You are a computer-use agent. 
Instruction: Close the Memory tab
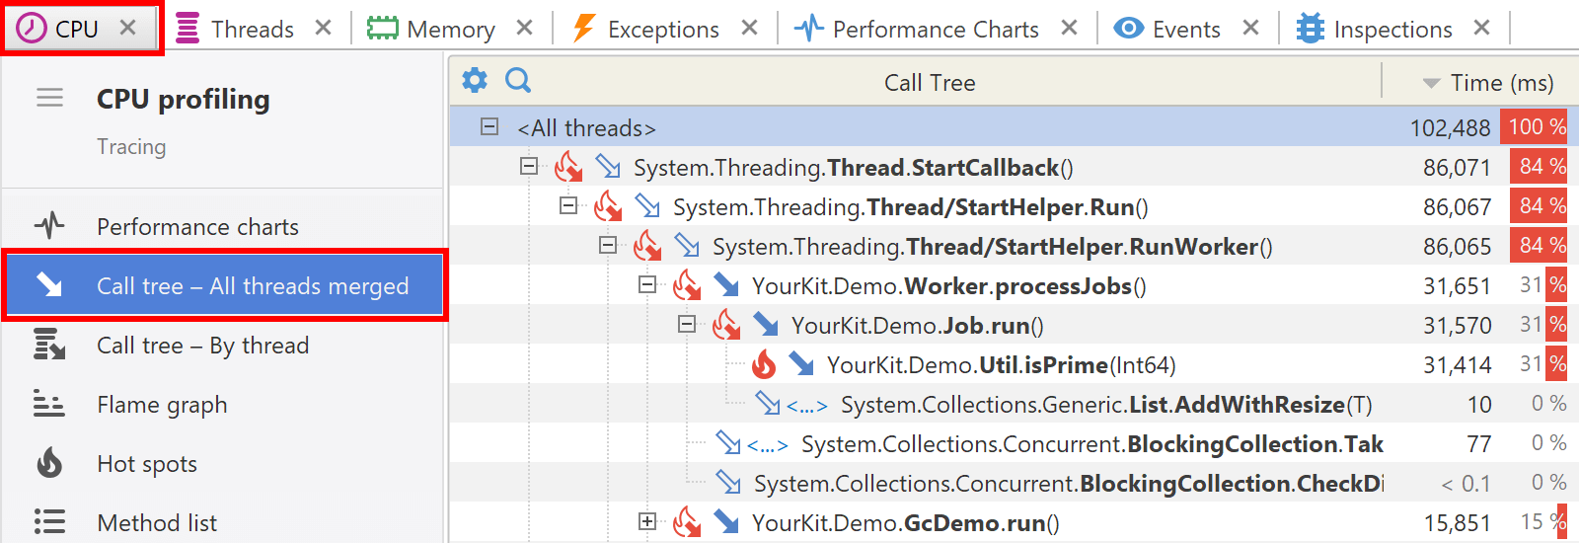tap(525, 29)
